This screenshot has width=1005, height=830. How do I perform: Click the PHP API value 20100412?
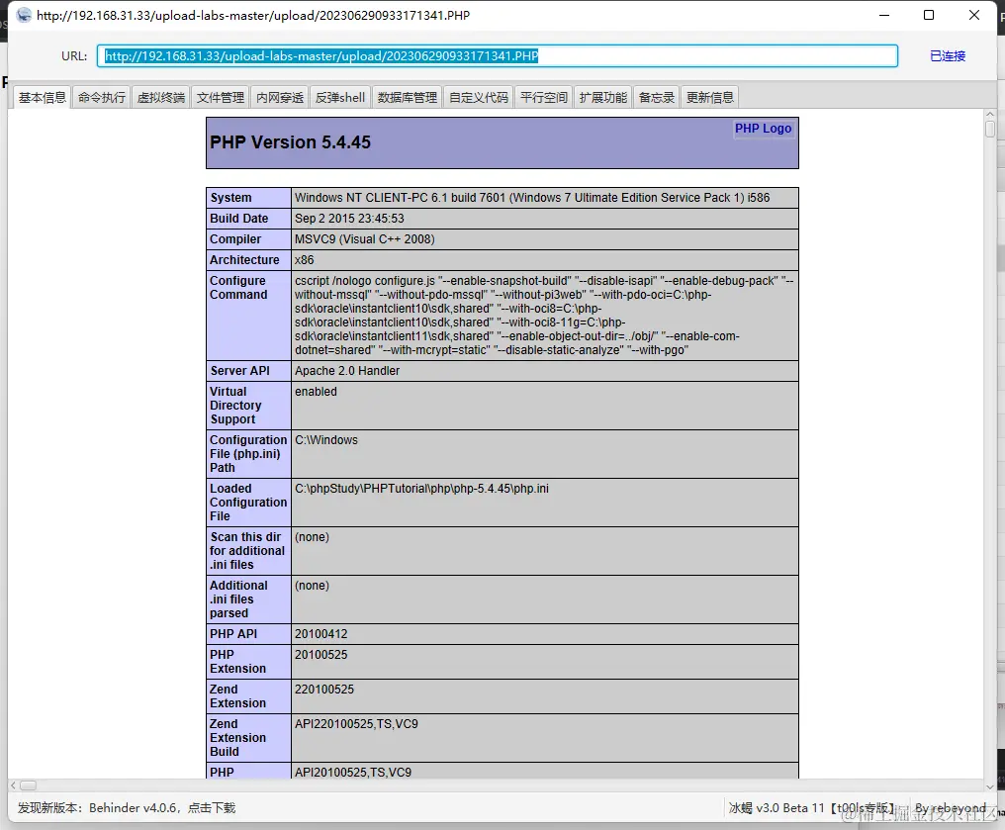coord(321,634)
